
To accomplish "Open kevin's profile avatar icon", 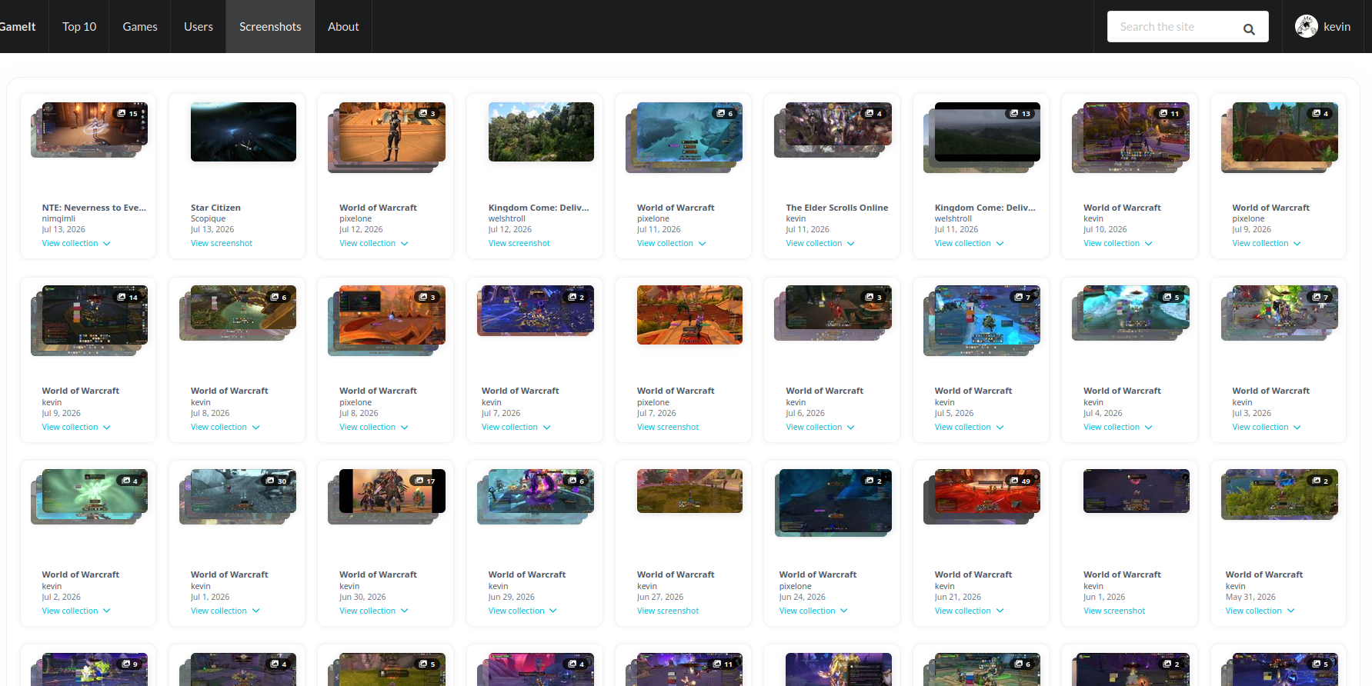I will (x=1307, y=26).
